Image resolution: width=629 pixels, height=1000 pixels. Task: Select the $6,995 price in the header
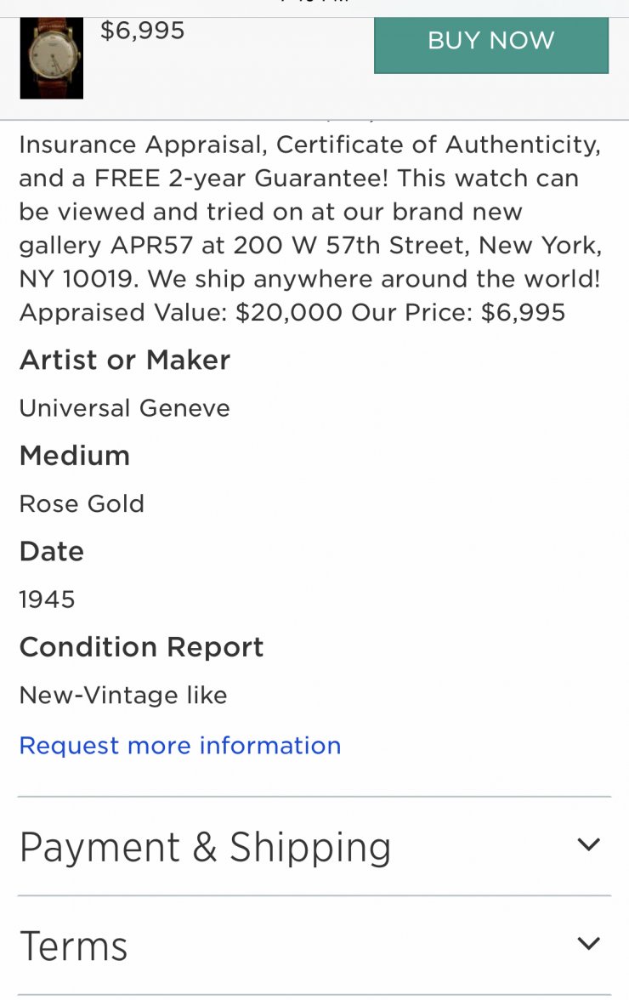point(142,31)
